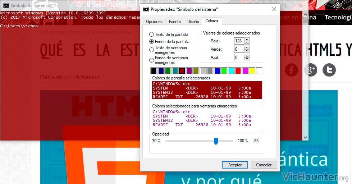
Task: Close the Símbolo del sistema window
Action: click(x=300, y=5)
